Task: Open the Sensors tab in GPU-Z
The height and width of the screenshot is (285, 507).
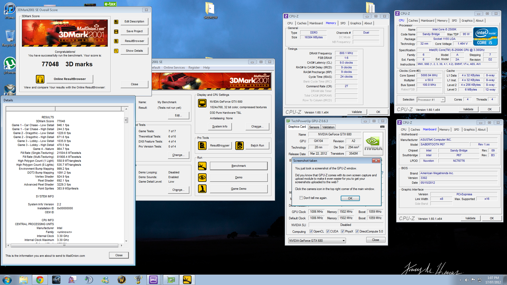Action: tap(314, 127)
